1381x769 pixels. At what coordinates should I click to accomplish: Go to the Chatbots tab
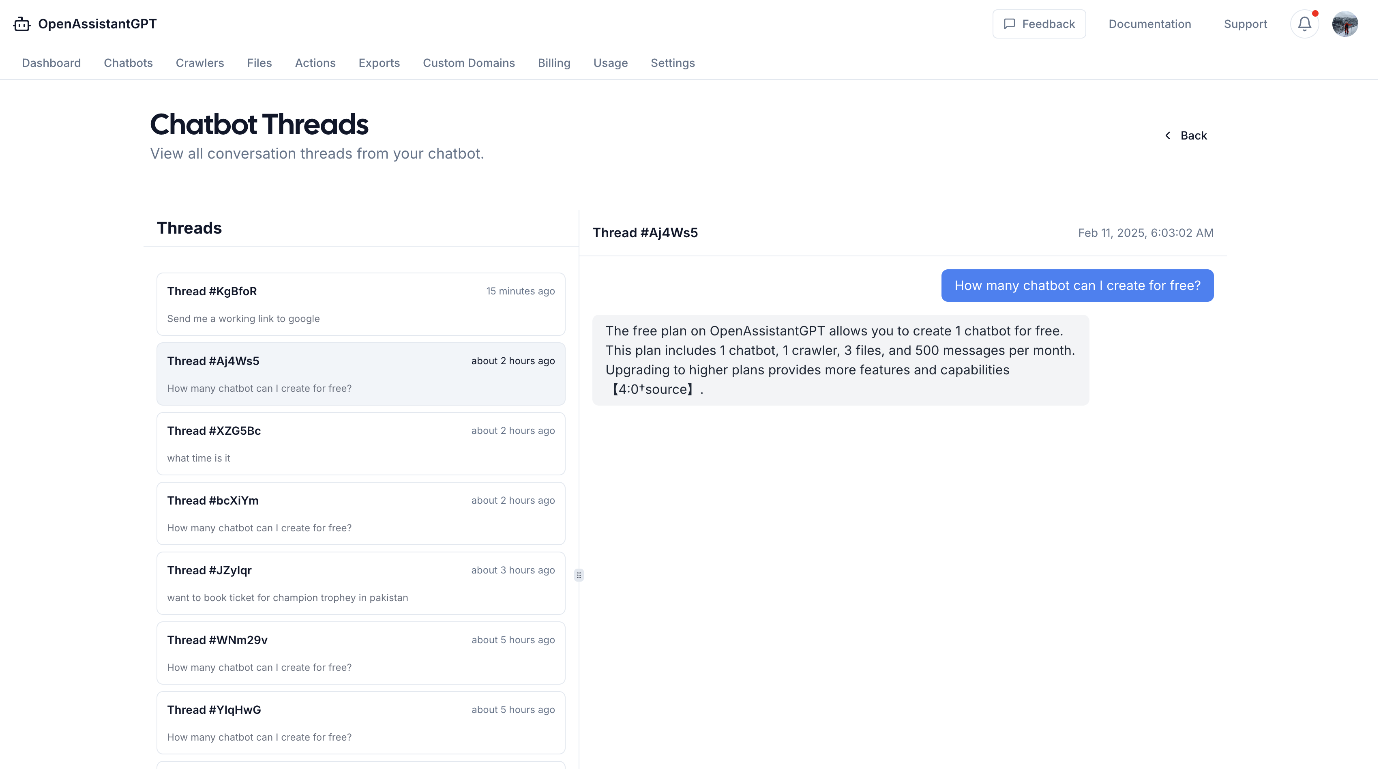tap(128, 63)
